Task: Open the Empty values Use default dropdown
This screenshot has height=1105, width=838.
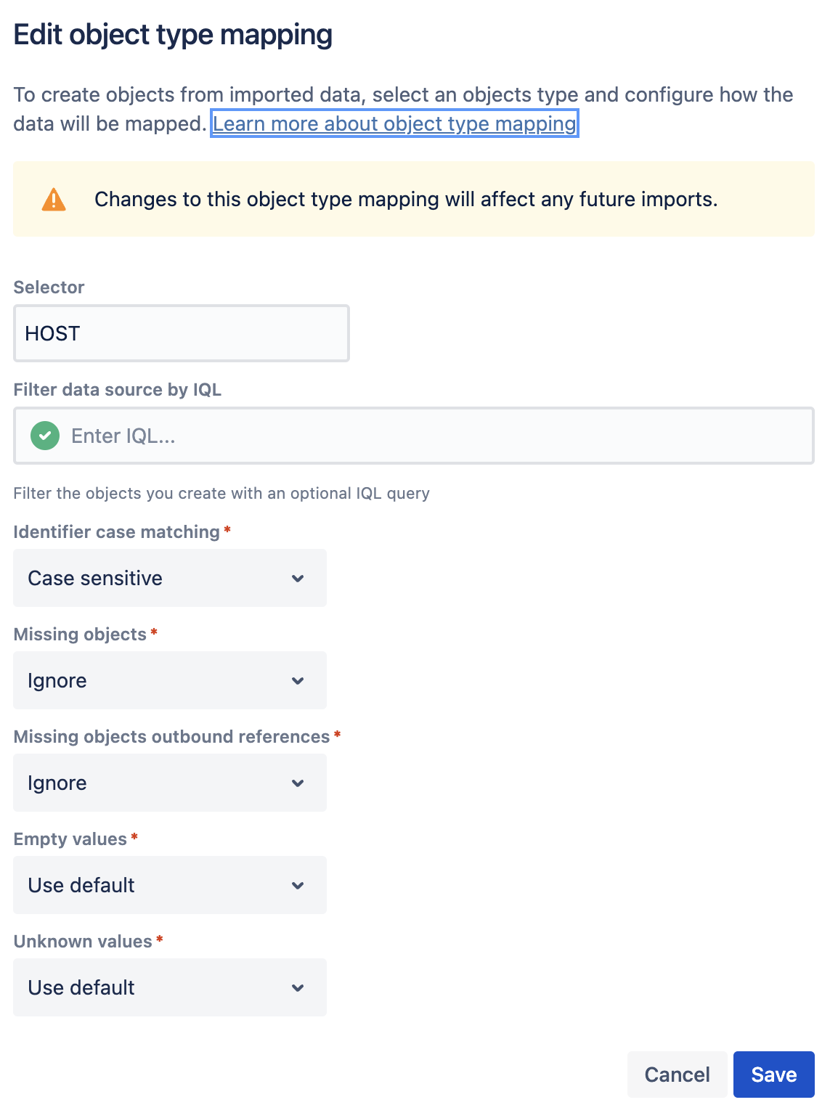Action: click(169, 886)
